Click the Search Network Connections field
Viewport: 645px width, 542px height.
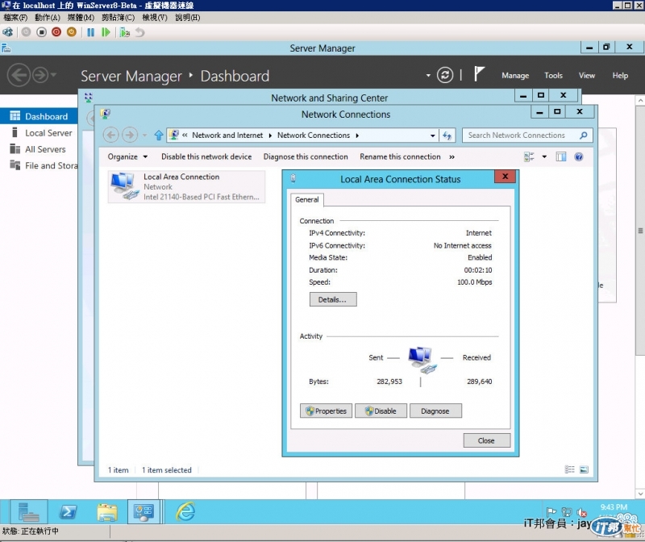[527, 135]
